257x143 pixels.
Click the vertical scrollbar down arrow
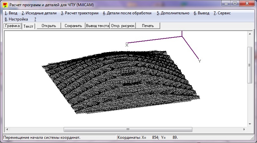[x=250, y=124]
